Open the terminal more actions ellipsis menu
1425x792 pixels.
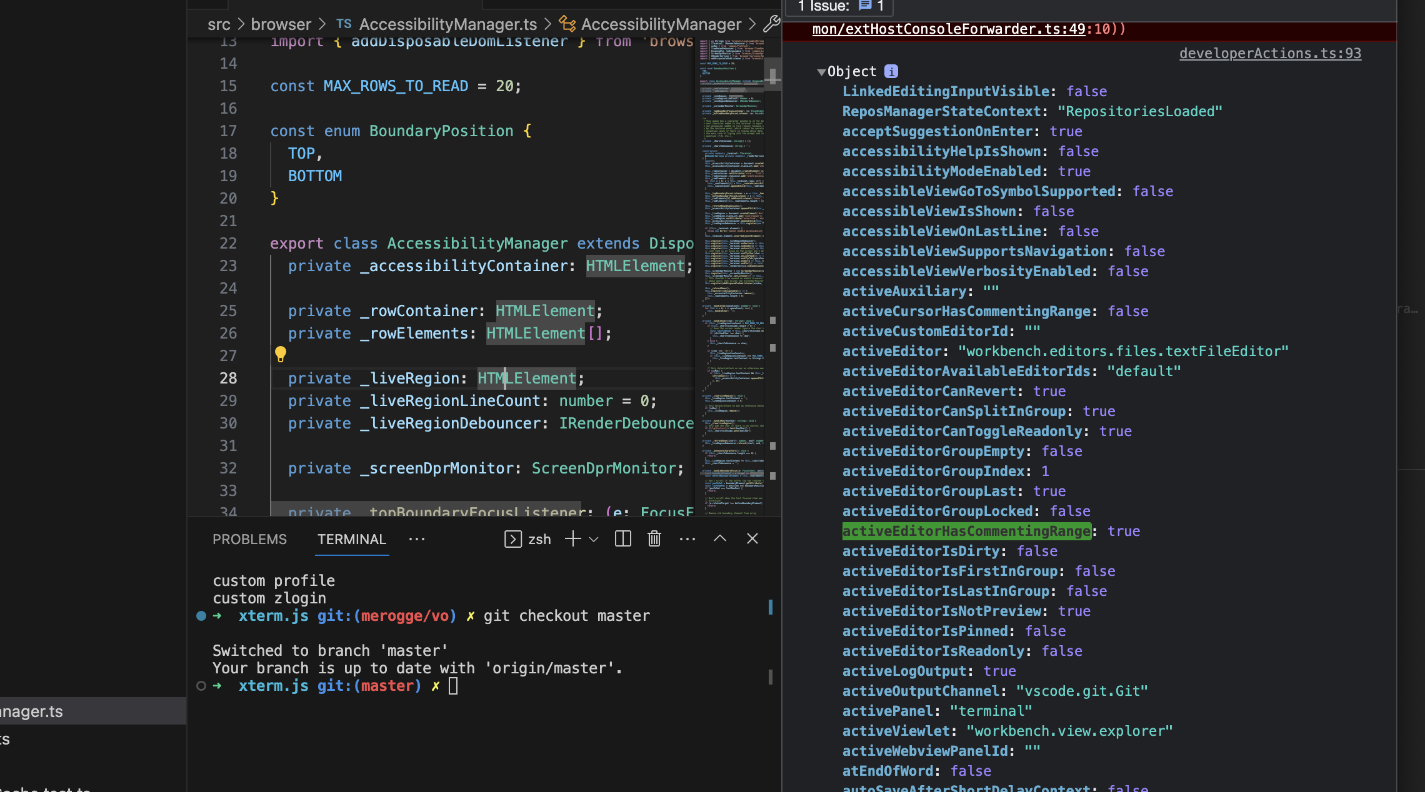click(x=687, y=539)
